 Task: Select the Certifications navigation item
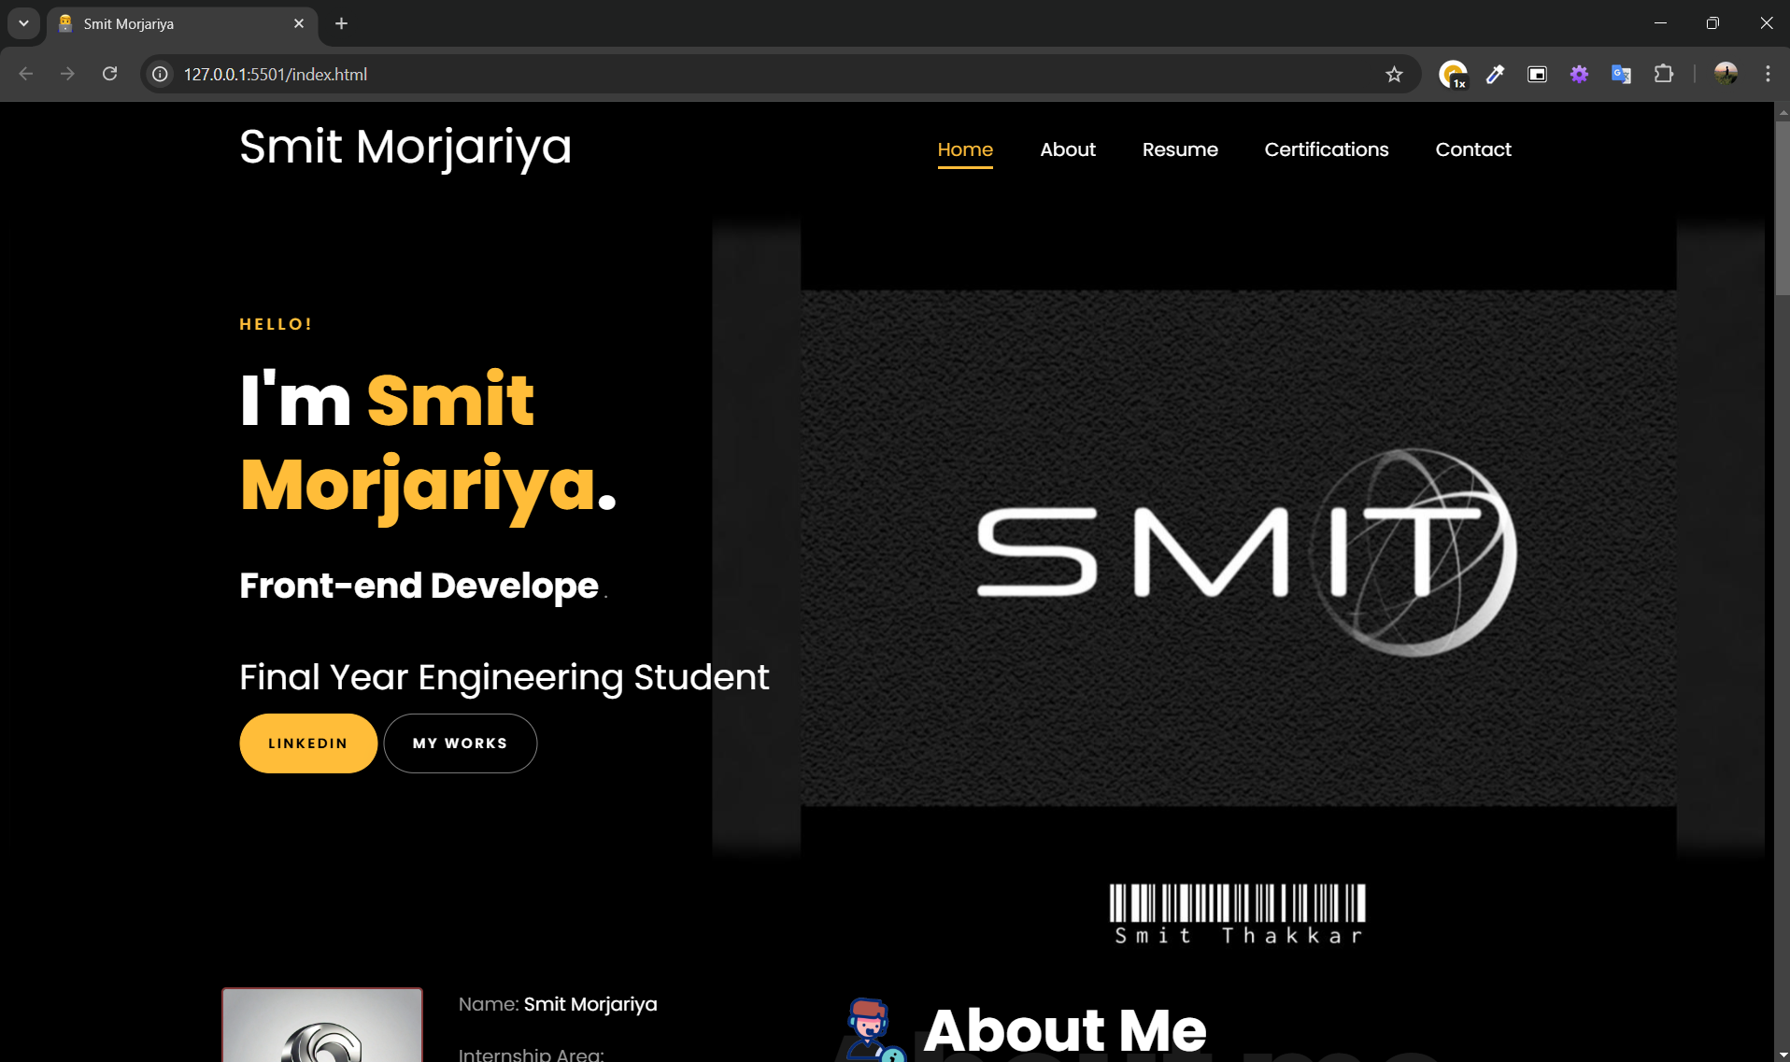tap(1327, 149)
